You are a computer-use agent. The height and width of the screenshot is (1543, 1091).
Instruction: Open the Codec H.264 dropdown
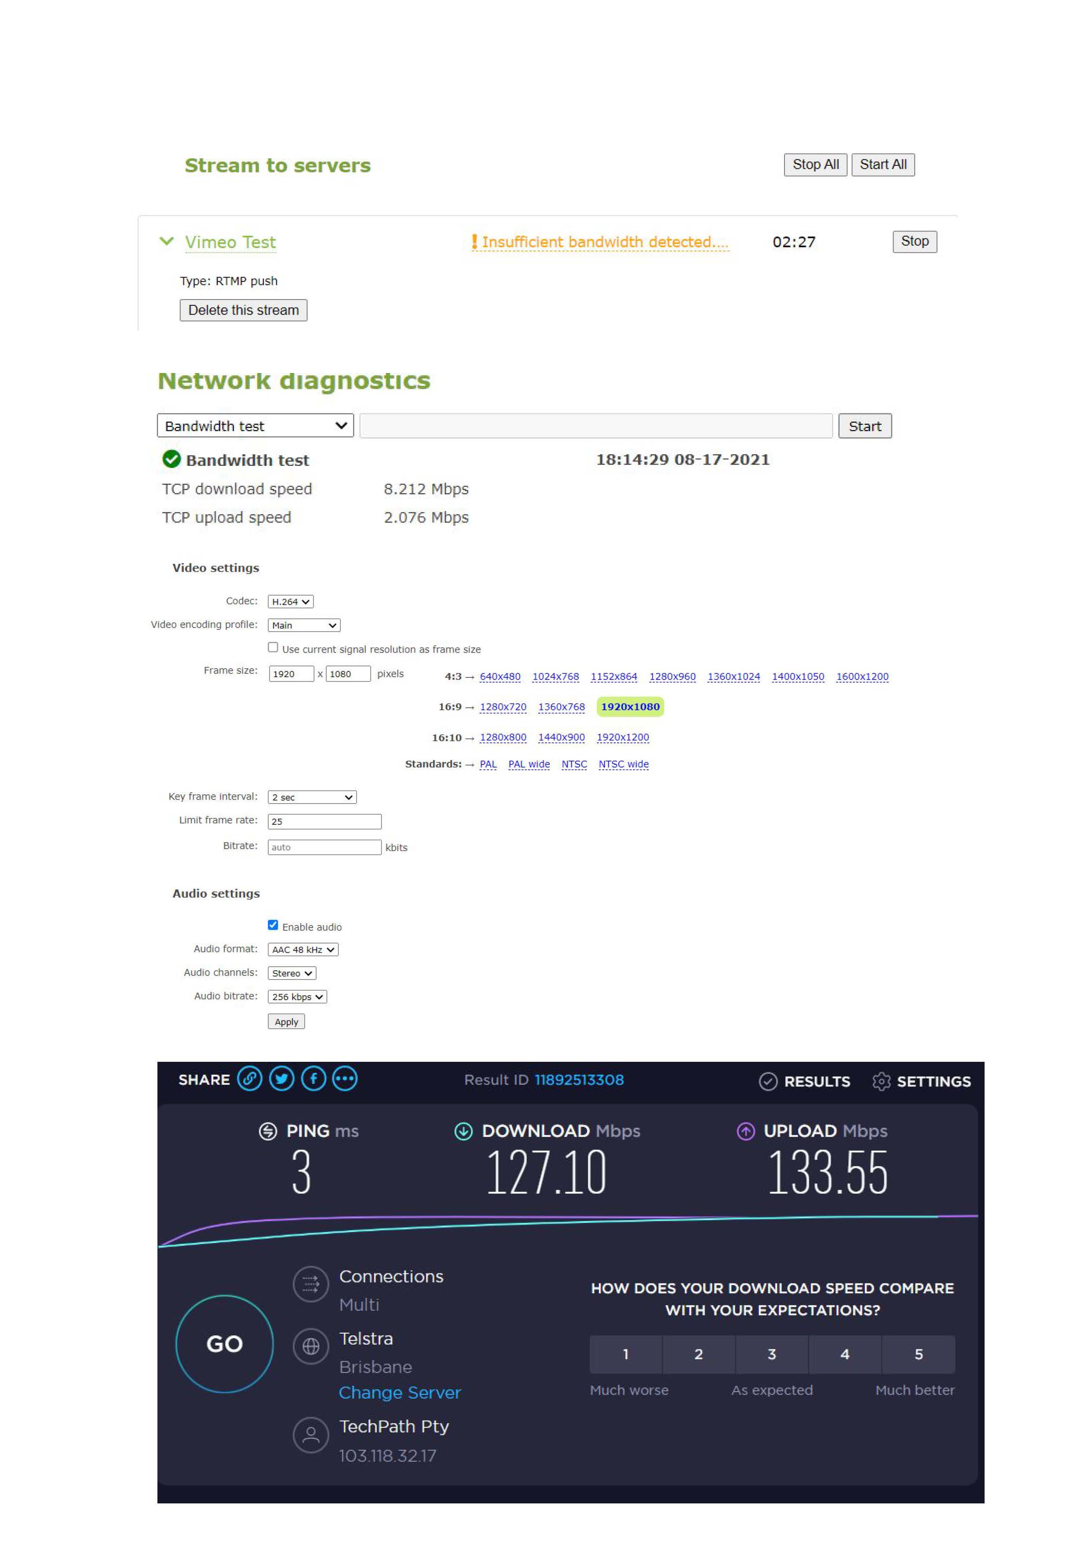click(x=290, y=601)
